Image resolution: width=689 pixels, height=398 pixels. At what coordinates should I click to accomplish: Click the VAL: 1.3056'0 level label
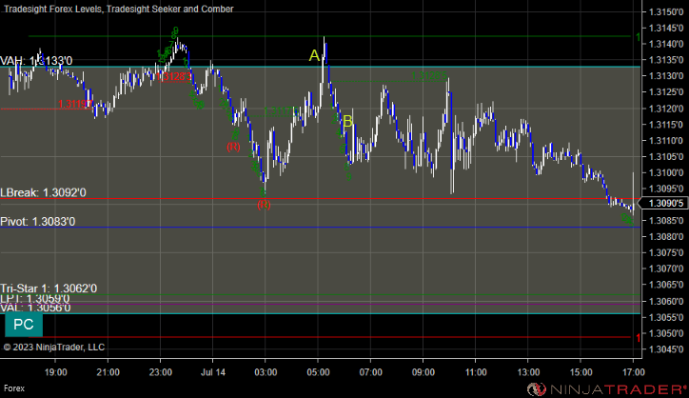(x=35, y=308)
